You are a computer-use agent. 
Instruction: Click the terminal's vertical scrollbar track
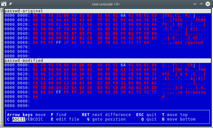point(2,67)
